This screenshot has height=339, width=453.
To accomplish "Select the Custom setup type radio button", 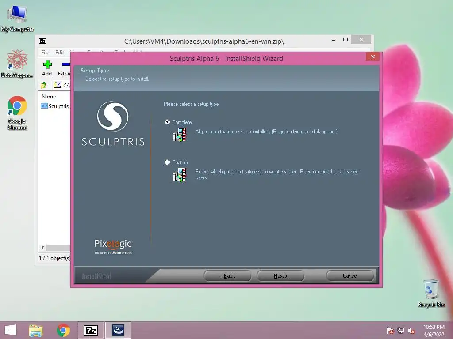I will 167,162.
